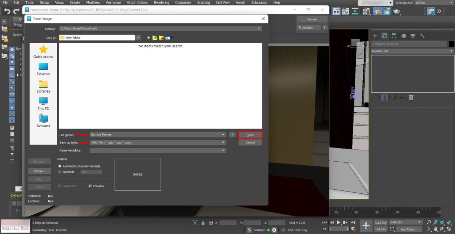Viewport: 455px width, 234px height.
Task: Select the Hierarchy command panel icon
Action: tap(394, 36)
